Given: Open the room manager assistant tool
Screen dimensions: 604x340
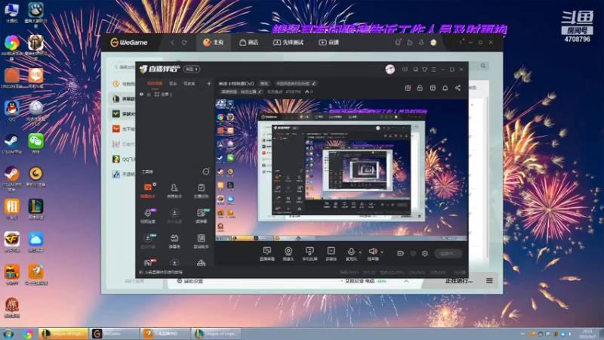Looking at the screenshot, I should [x=174, y=190].
